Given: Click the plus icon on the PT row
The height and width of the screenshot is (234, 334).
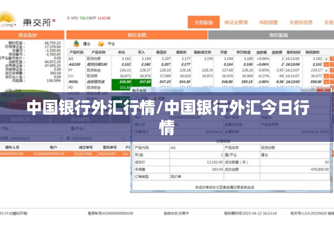Looking at the screenshot, I should click(326, 70).
